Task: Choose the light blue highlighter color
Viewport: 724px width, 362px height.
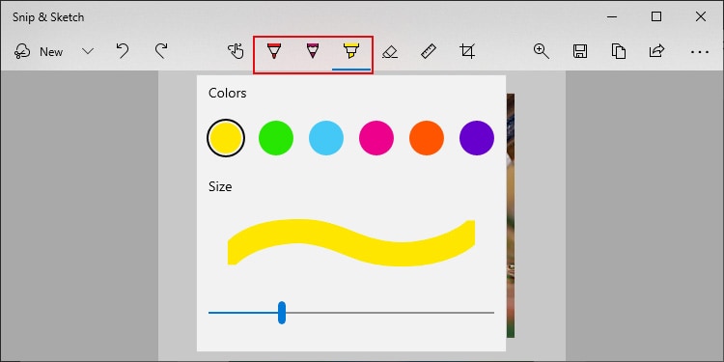Action: pos(326,138)
